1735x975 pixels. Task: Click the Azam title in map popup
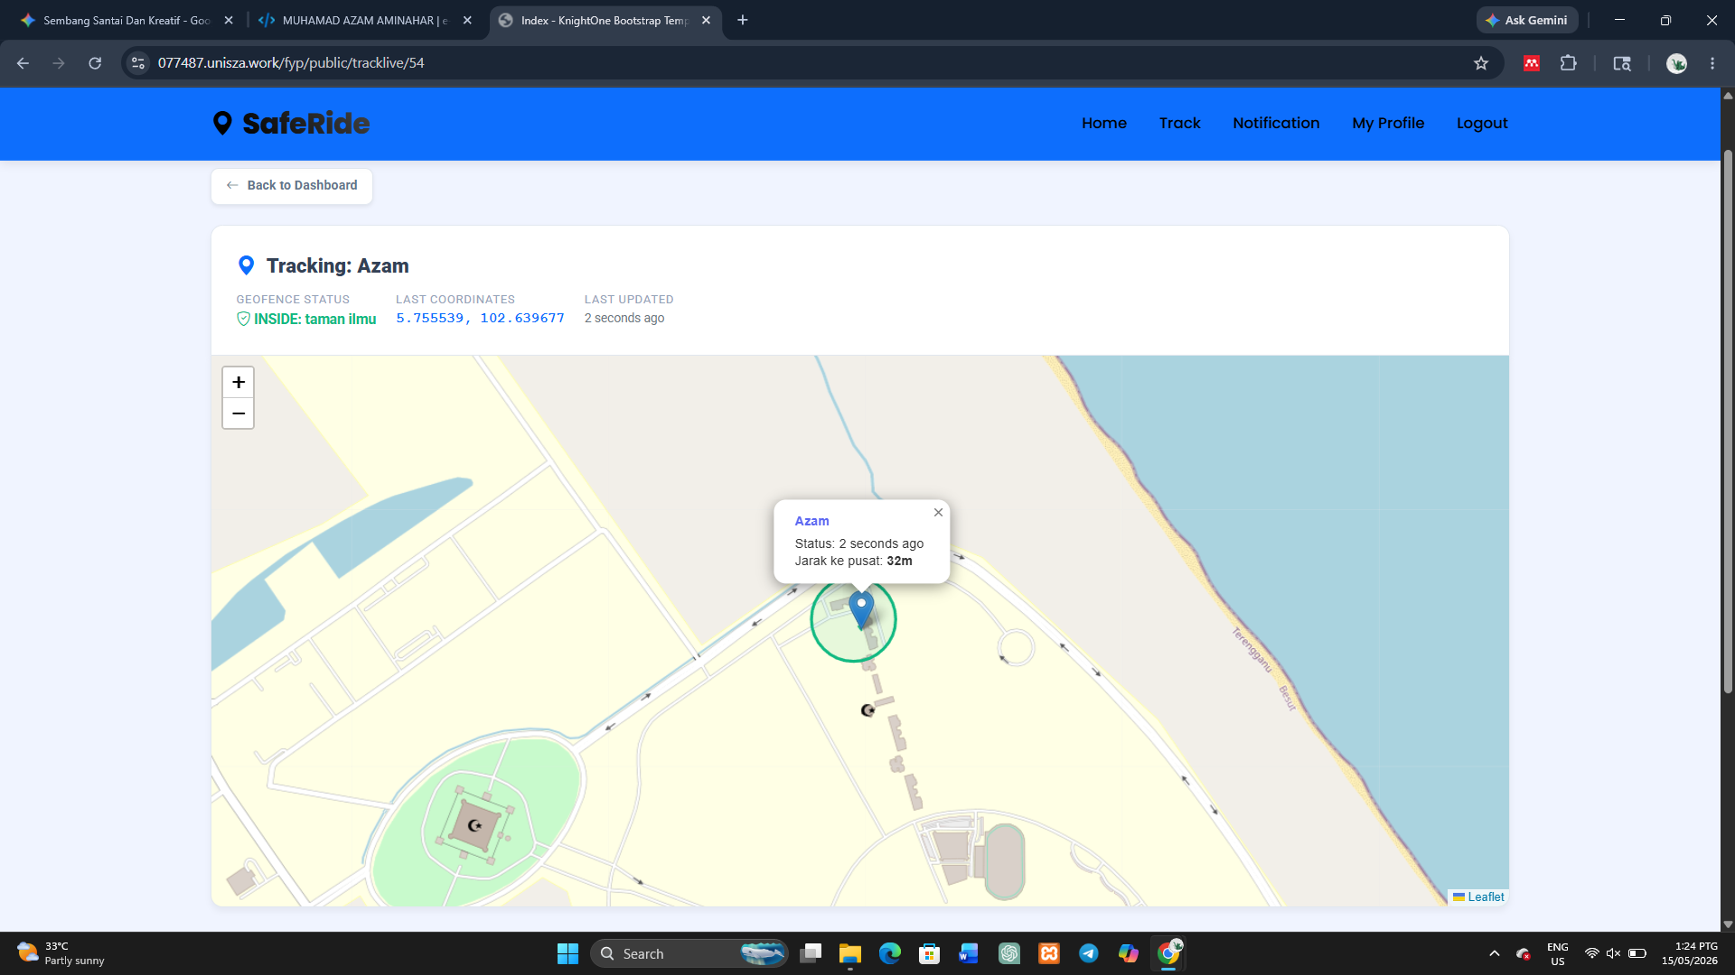[811, 521]
